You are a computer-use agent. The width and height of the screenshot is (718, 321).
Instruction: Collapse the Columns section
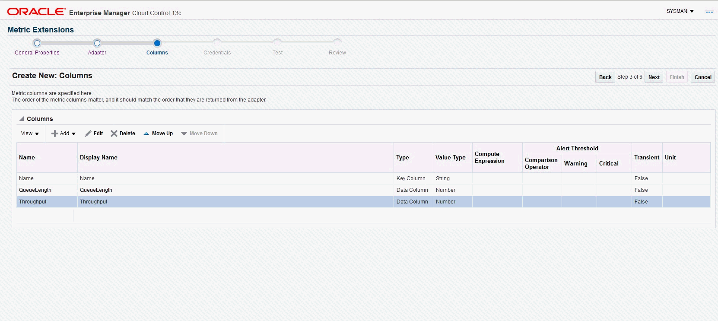pyautogui.click(x=22, y=119)
